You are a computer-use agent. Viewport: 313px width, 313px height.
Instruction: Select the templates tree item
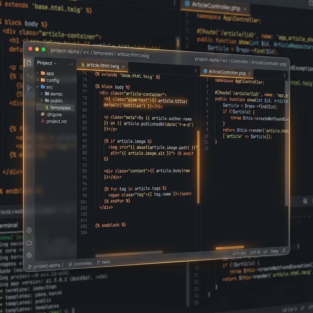55,108
